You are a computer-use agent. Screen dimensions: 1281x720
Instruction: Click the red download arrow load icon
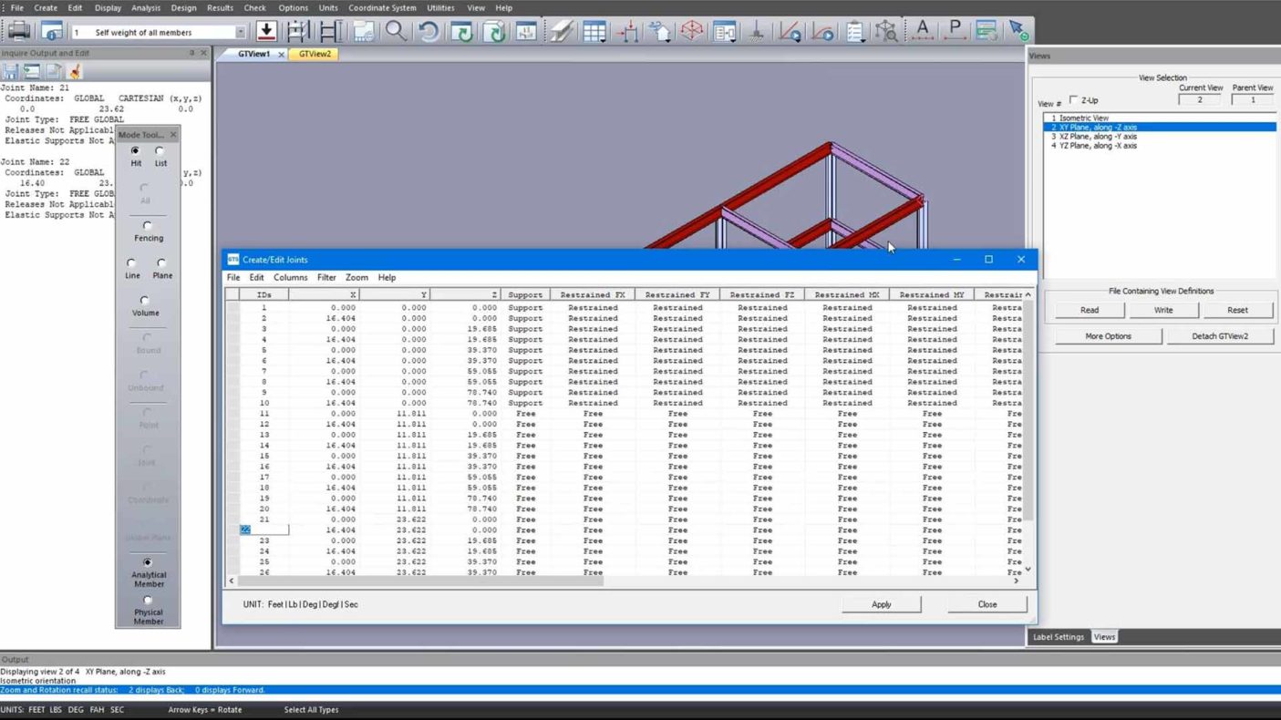click(x=266, y=32)
